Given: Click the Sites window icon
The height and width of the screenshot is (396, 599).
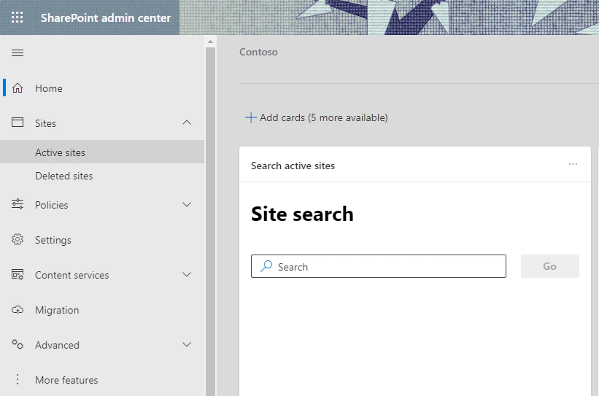Looking at the screenshot, I should [x=18, y=123].
